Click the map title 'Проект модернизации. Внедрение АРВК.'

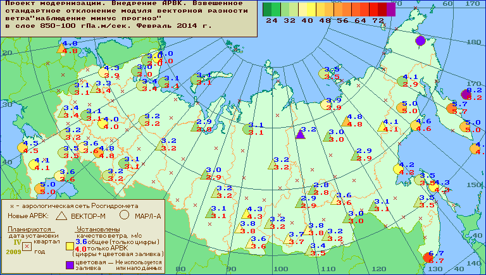(x=97, y=3)
